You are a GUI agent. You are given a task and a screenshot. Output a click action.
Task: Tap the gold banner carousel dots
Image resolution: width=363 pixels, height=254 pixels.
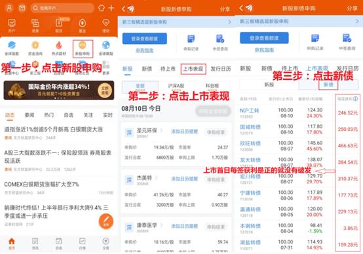point(60,98)
